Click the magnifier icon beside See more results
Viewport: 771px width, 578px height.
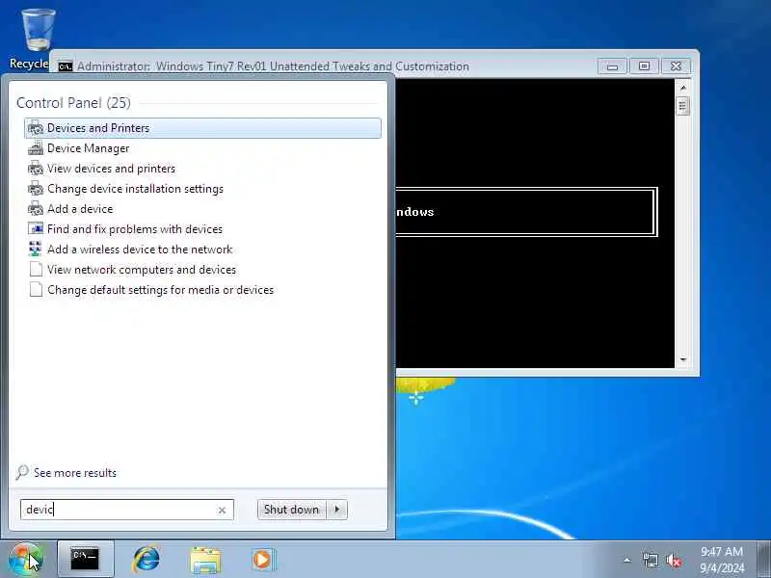pyautogui.click(x=22, y=472)
